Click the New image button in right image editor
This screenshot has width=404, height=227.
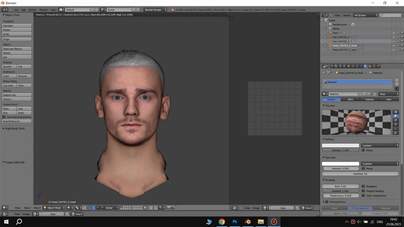tap(283, 208)
